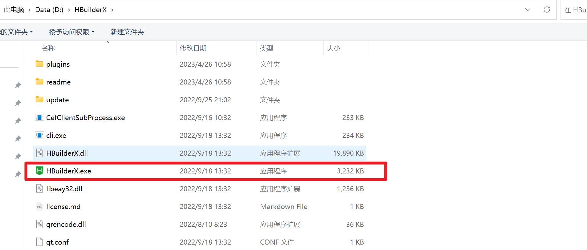Image resolution: width=587 pixels, height=250 pixels.
Task: Click the update folder icon
Action: click(x=40, y=99)
